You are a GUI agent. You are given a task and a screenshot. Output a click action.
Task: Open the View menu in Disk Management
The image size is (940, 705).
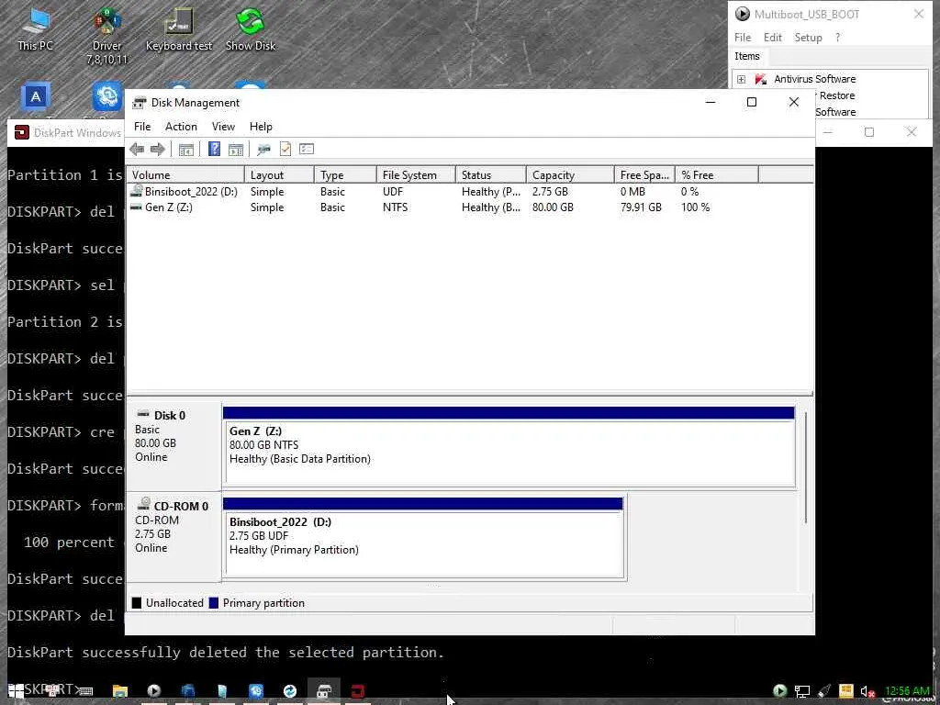[223, 127]
